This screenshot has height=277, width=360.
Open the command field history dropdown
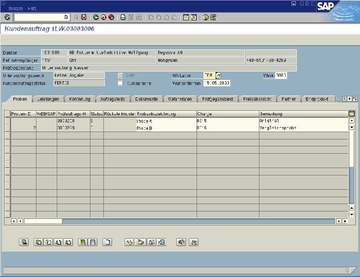(66, 17)
